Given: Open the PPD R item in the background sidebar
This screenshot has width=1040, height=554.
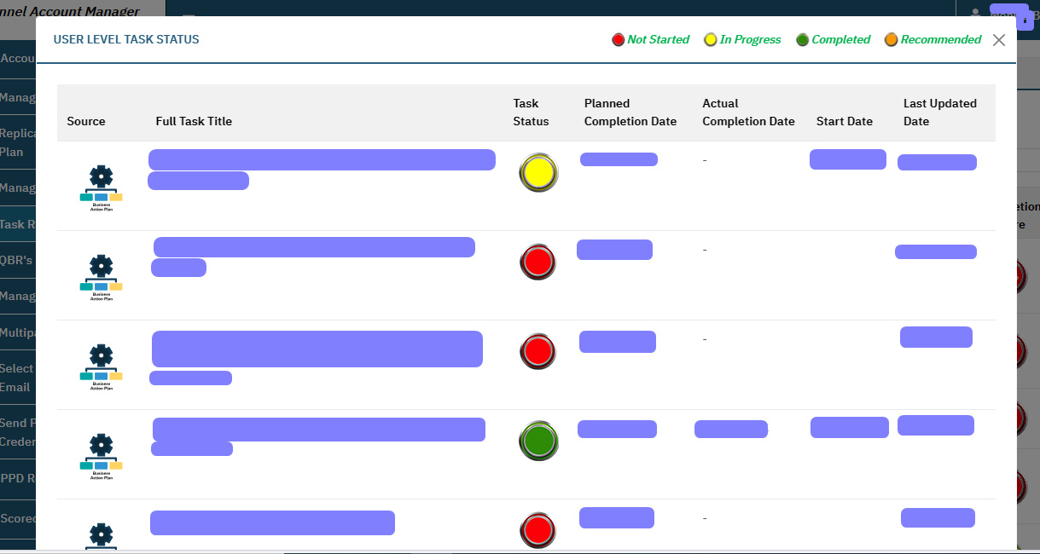Looking at the screenshot, I should [x=18, y=478].
